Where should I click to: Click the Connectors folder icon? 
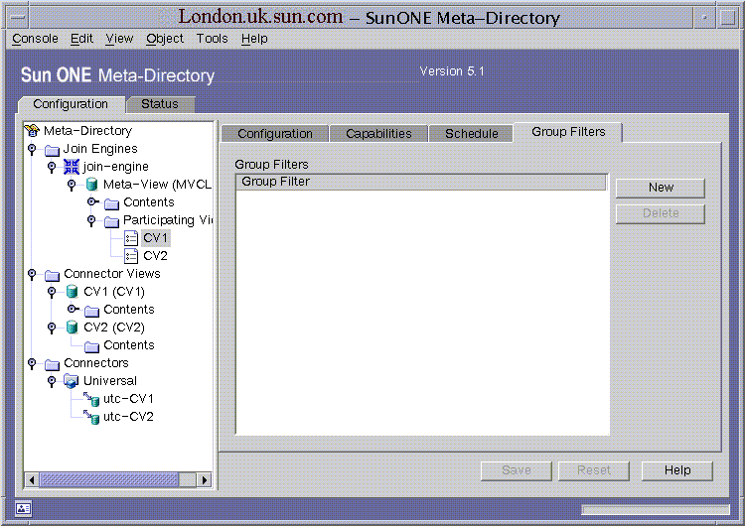pyautogui.click(x=52, y=364)
